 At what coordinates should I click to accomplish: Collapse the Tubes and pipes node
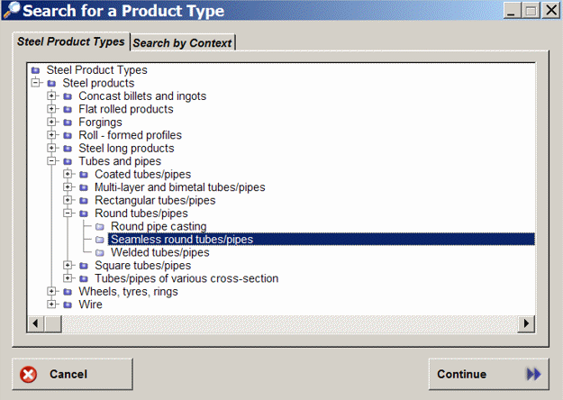pyautogui.click(x=52, y=161)
